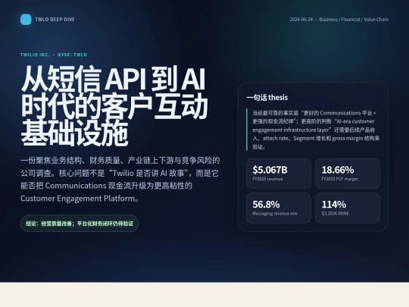Click the 一句话 thesis heading
The image size is (409, 307).
click(267, 98)
